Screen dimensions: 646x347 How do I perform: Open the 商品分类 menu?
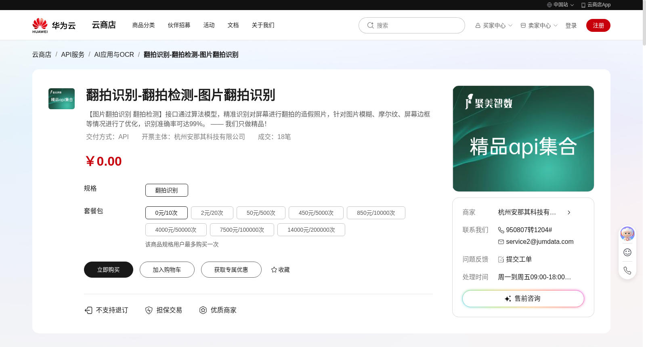click(x=144, y=25)
